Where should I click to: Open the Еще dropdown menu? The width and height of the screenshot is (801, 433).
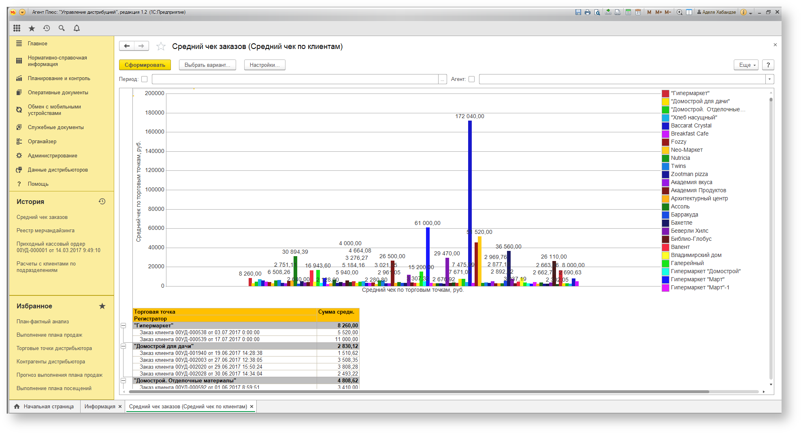(x=746, y=65)
